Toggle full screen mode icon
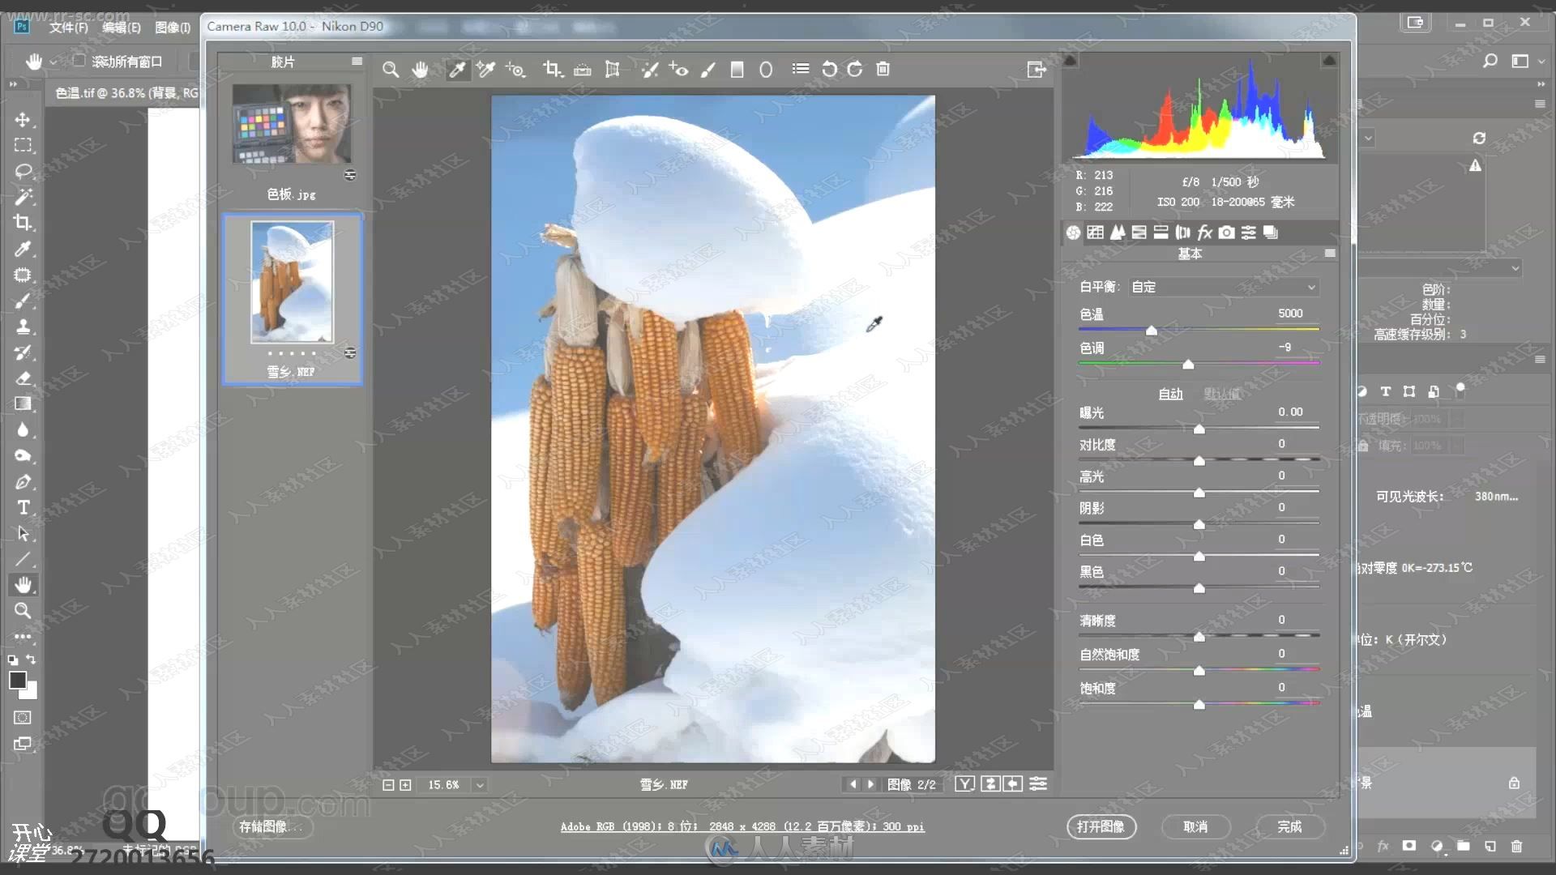The height and width of the screenshot is (875, 1556). click(1037, 70)
